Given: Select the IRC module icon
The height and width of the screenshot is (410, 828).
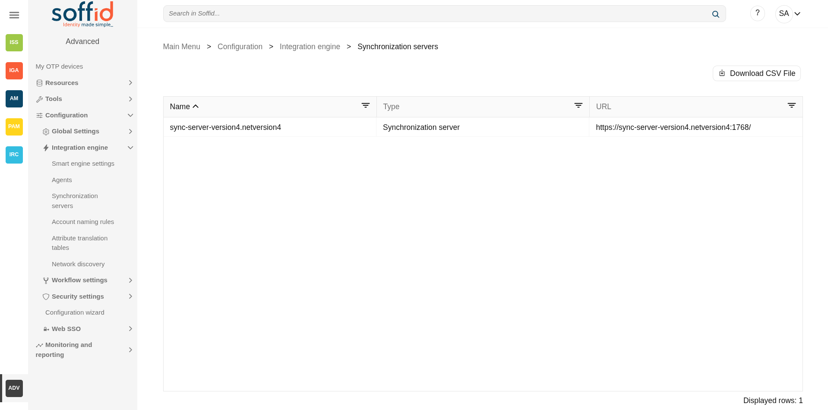Looking at the screenshot, I should [x=14, y=155].
